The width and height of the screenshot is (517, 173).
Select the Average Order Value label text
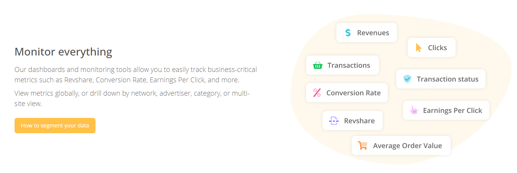[407, 146]
